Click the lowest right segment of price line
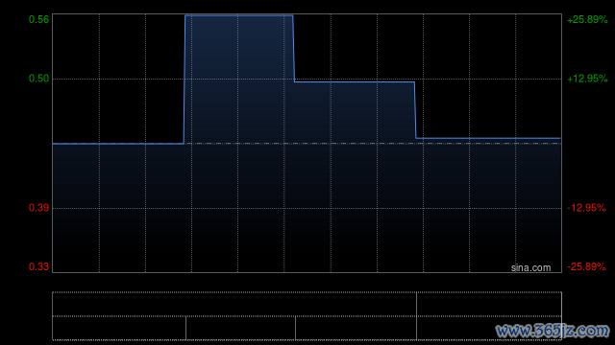 488,138
